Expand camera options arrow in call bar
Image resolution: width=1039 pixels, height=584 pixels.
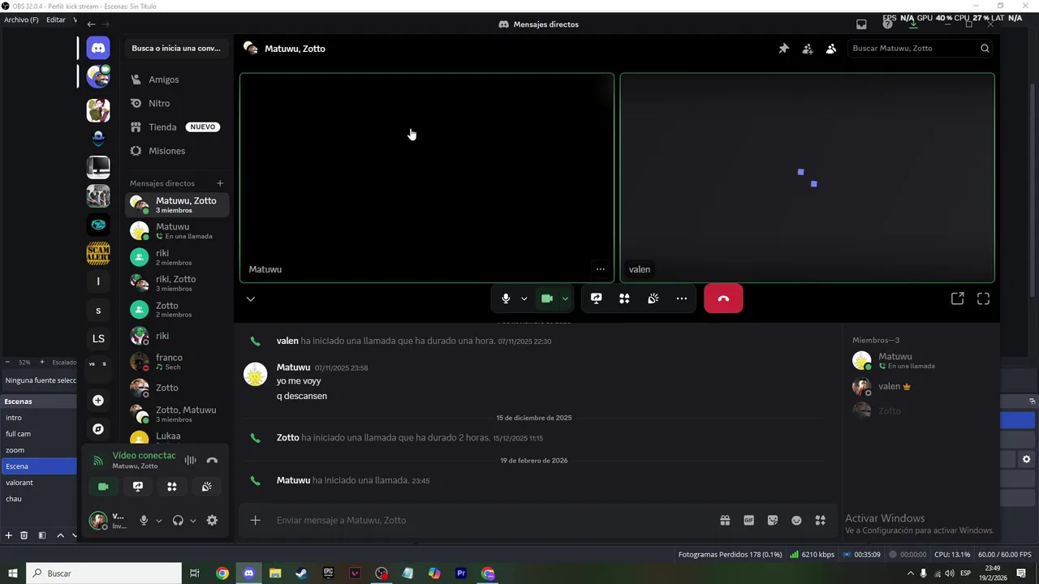(x=565, y=298)
